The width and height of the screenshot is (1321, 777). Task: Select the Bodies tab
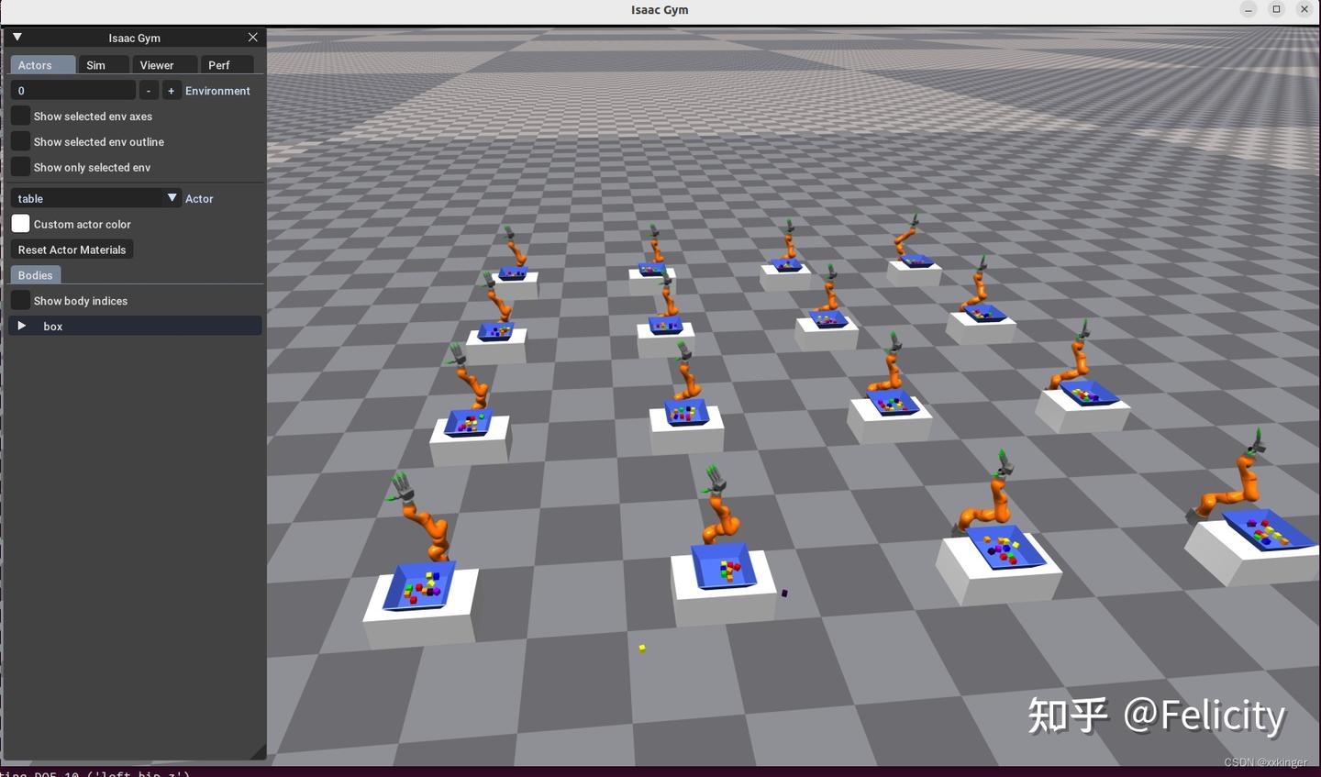click(x=36, y=275)
